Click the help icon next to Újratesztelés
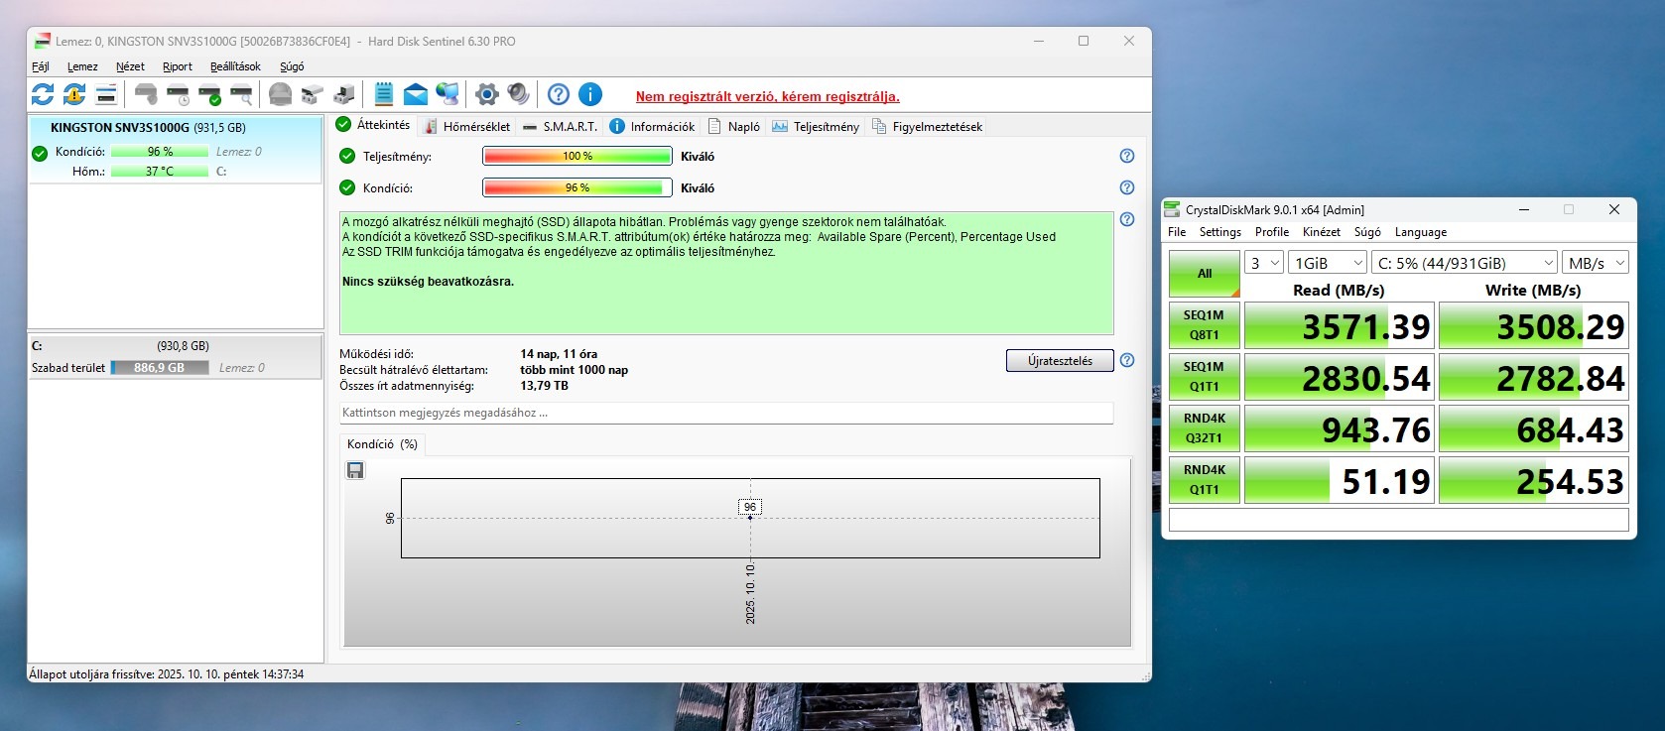Viewport: 1665px width, 731px height. click(1127, 360)
